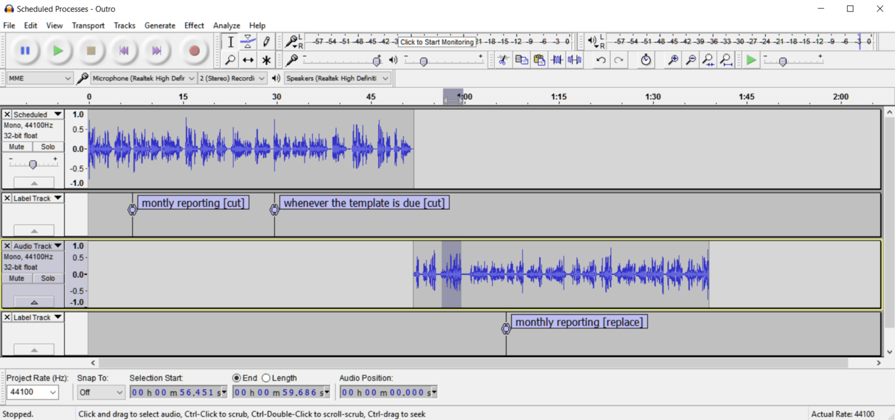This screenshot has width=895, height=420.
Task: Open the 2 (Stereo) recording channels dropdown
Action: click(232, 78)
